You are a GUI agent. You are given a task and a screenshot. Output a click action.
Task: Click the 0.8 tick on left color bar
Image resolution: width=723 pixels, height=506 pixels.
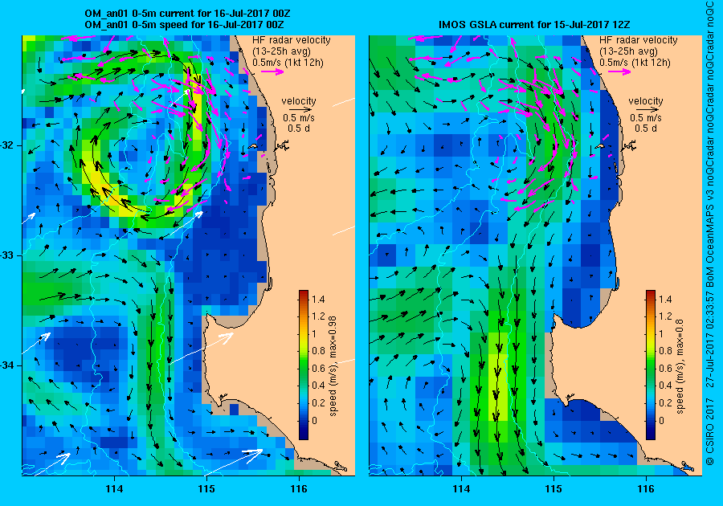pos(318,351)
